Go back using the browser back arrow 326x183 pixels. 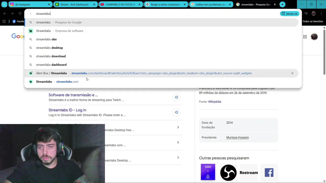5,13
